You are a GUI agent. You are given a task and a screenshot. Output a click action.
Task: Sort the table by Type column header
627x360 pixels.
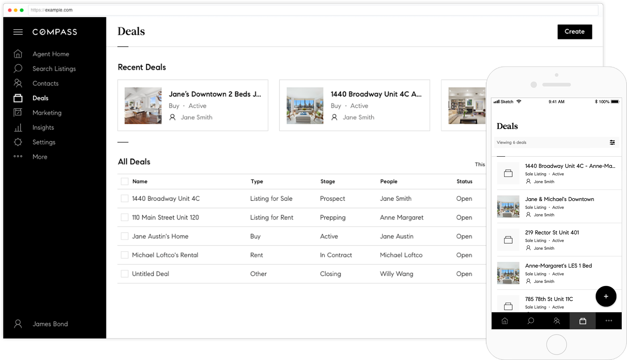click(x=257, y=182)
